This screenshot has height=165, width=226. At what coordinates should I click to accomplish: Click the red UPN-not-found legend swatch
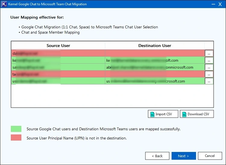click(x=16, y=138)
